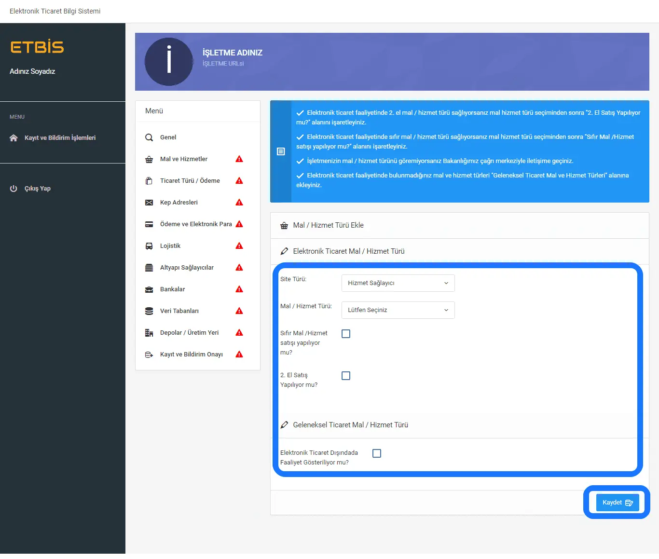Select Ödeme ve Elektronik Para menu item
This screenshot has height=559, width=659.
coord(196,224)
